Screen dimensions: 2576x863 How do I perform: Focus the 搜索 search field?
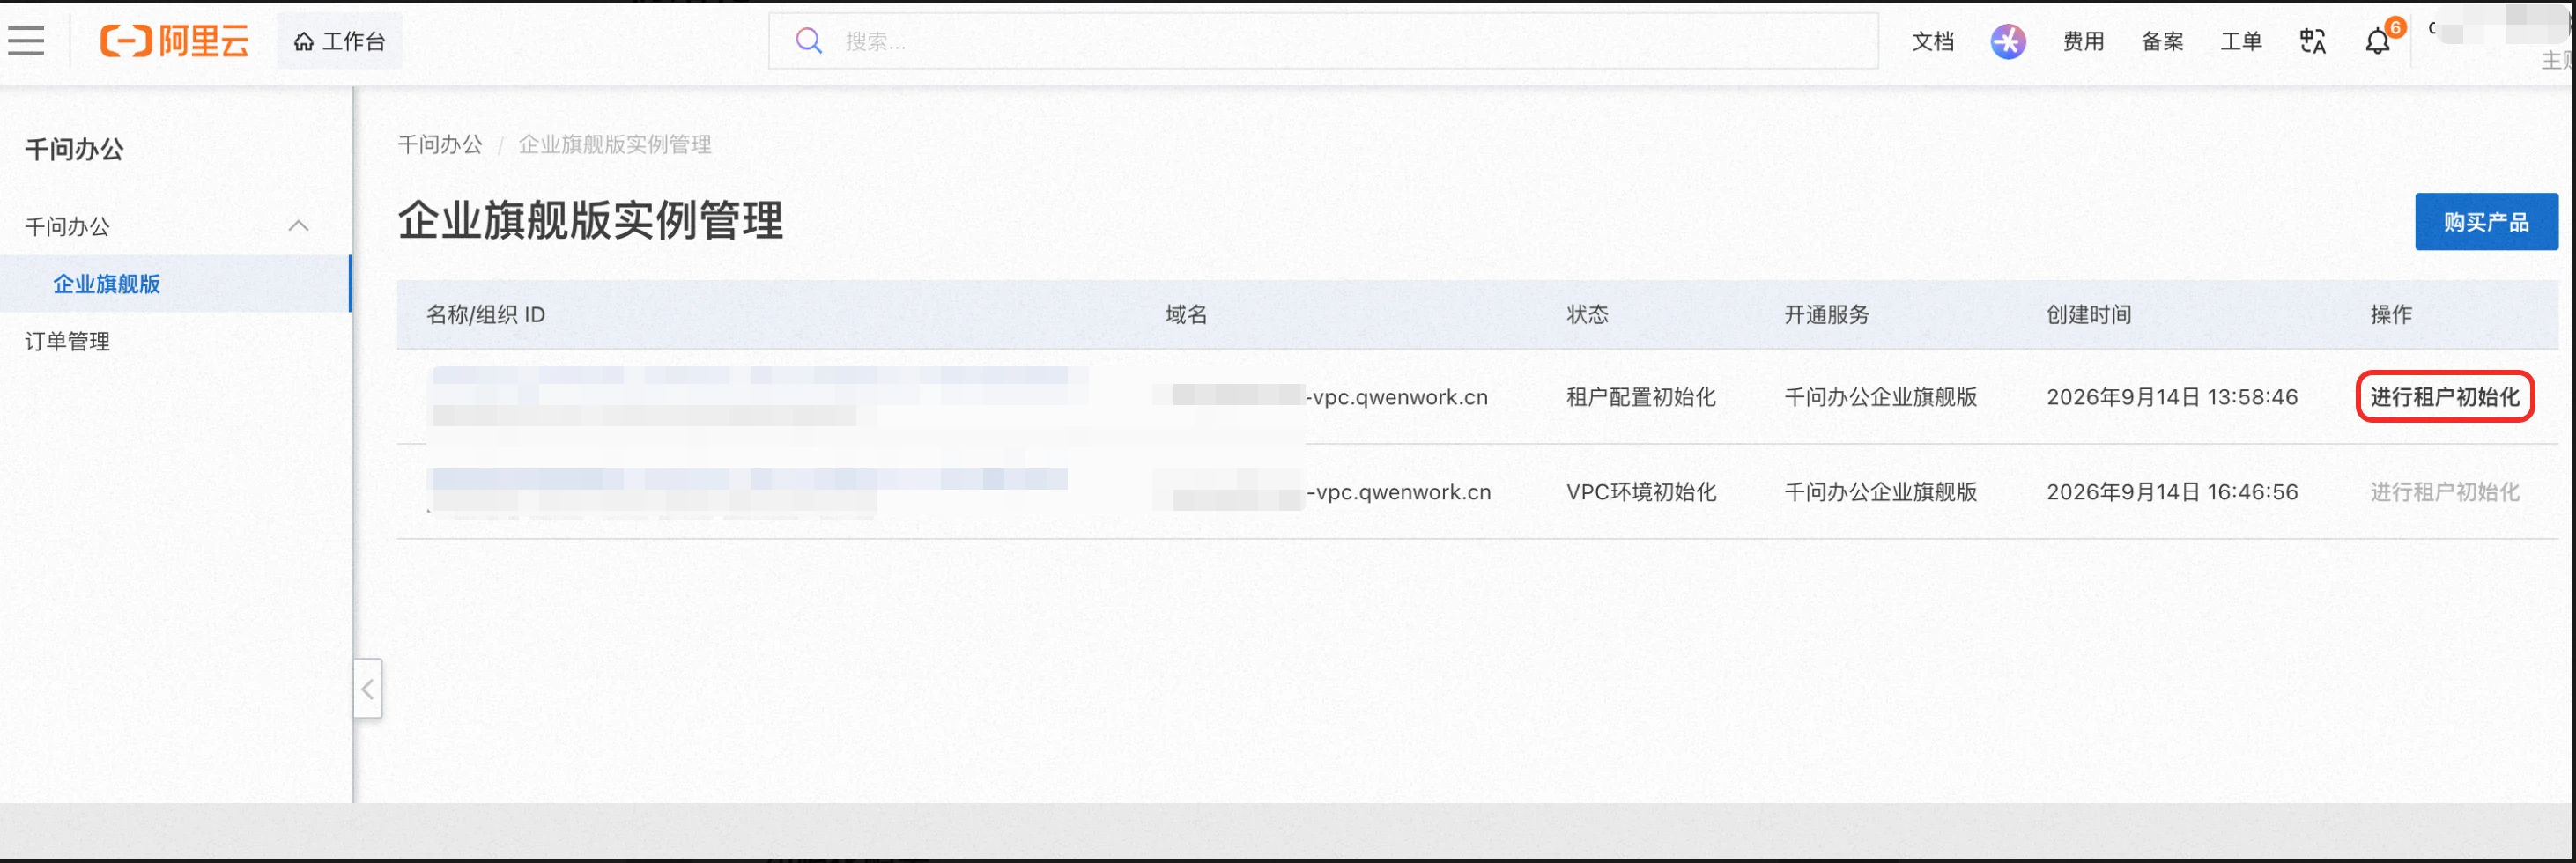point(1322,41)
